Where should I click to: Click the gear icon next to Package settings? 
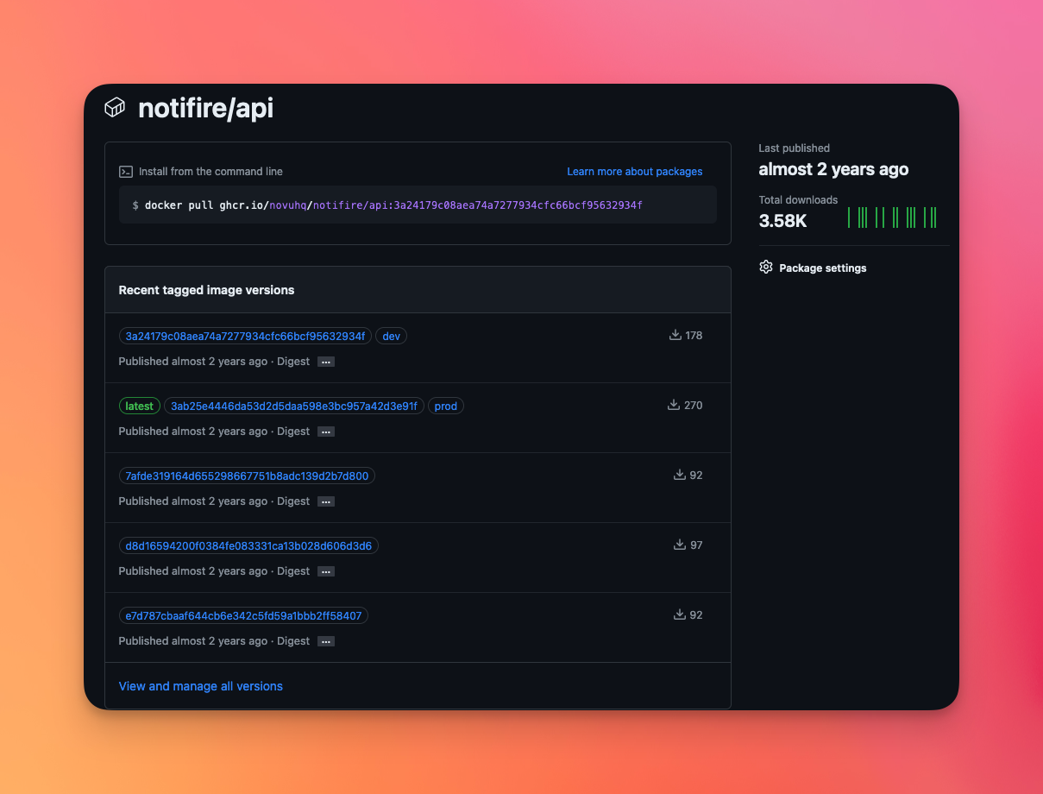[766, 268]
